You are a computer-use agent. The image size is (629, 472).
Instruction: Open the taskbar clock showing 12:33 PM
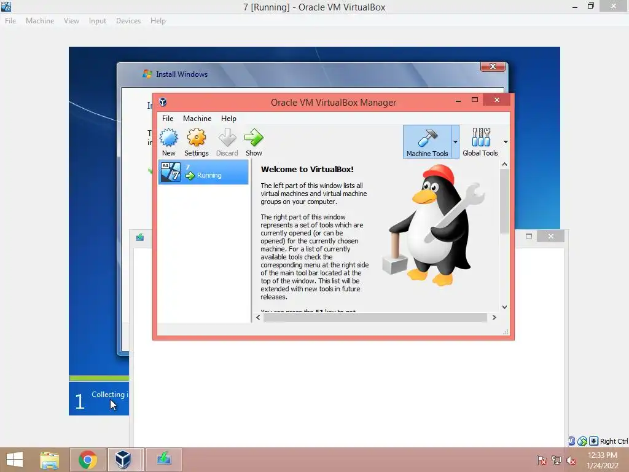click(603, 460)
